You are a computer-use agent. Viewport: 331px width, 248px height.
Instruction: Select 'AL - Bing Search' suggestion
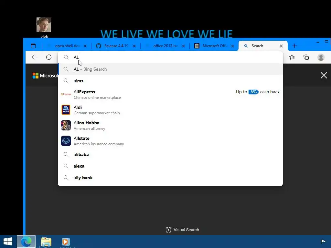[170, 69]
